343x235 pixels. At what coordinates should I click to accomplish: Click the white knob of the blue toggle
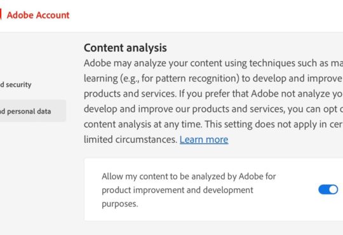333,189
